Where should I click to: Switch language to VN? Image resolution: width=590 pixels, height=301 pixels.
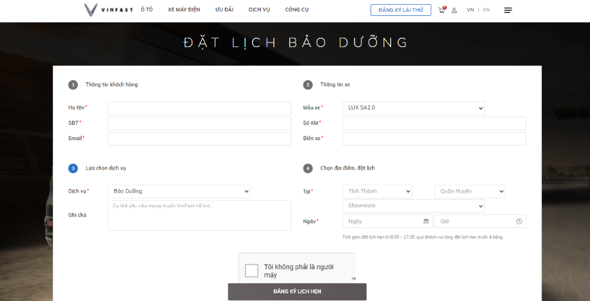470,10
